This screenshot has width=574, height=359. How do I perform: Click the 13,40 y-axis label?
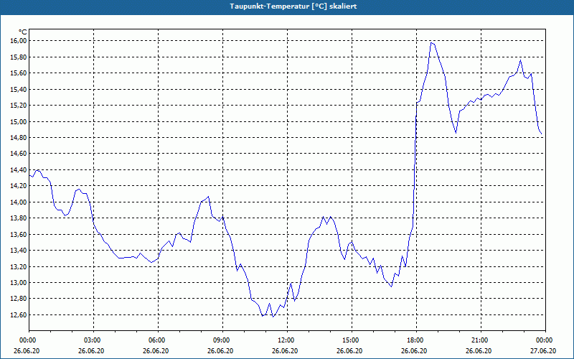point(19,251)
